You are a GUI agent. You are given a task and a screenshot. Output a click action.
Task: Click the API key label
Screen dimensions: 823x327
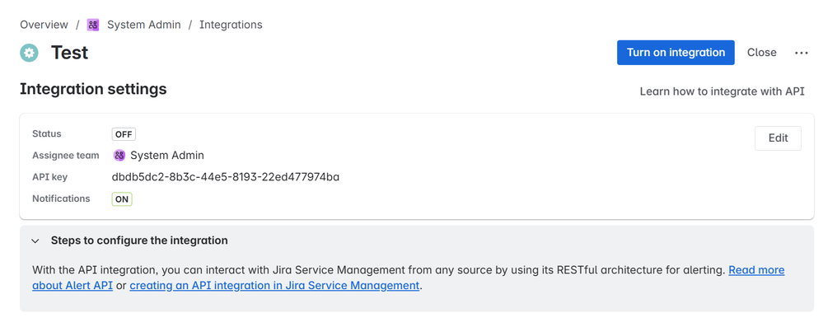point(50,177)
